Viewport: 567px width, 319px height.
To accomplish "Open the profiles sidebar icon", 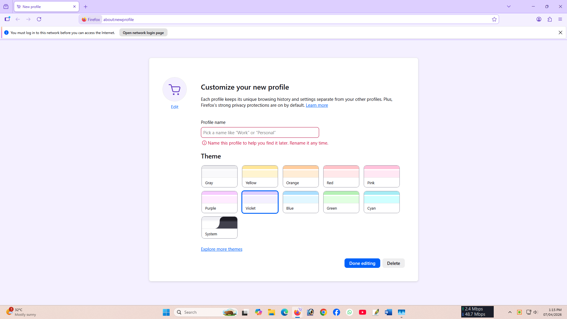I will pyautogui.click(x=7, y=19).
